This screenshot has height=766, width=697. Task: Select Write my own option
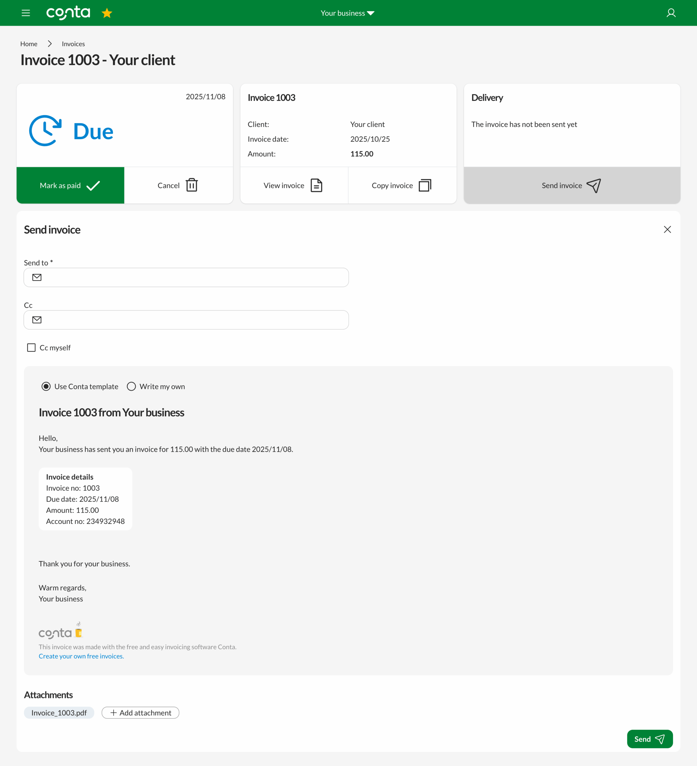131,386
